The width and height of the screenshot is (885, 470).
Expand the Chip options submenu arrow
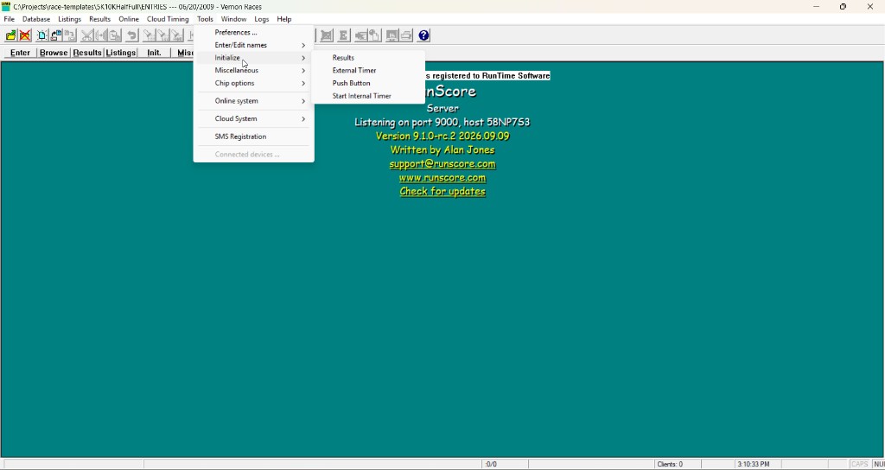303,83
